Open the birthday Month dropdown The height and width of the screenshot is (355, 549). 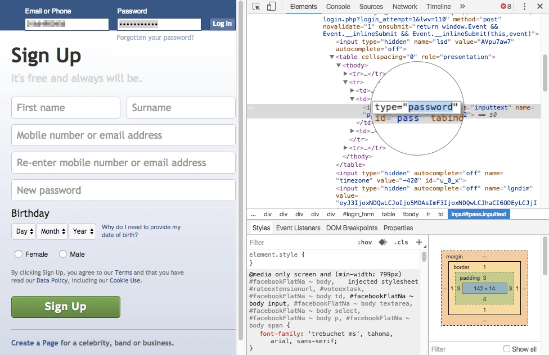(53, 231)
